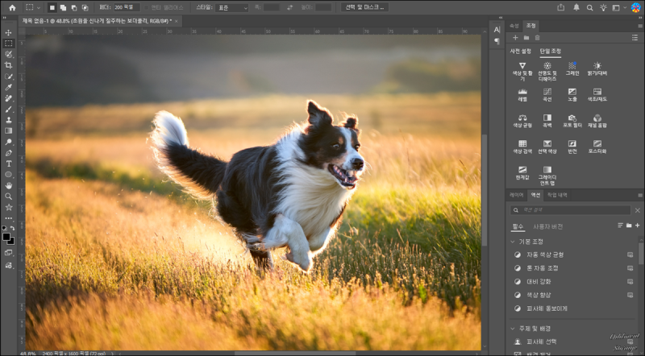The height and width of the screenshot is (356, 645).
Task: Select the Clone Stamp tool
Action: [8, 120]
